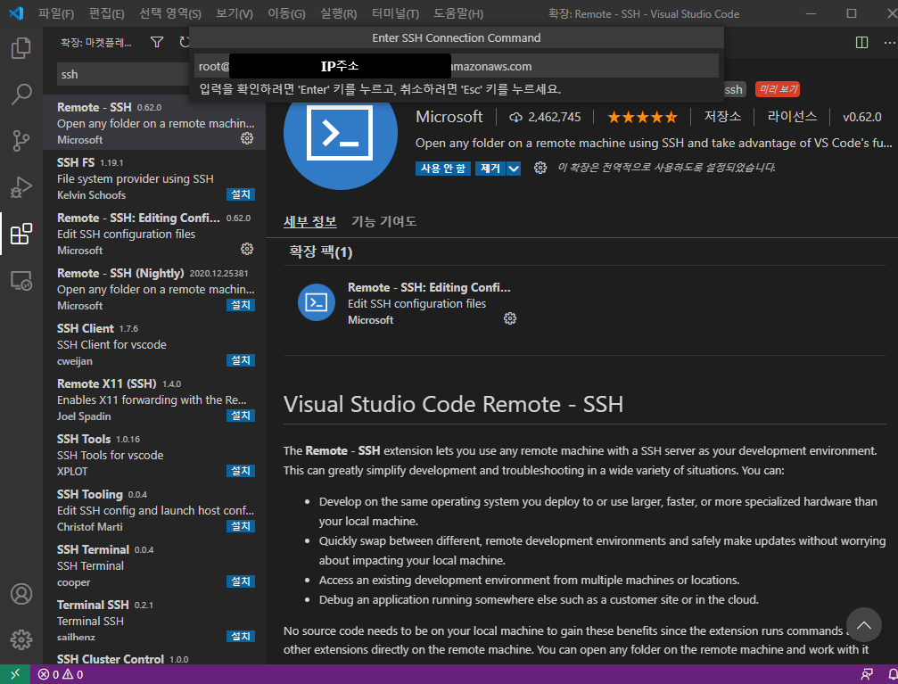Image resolution: width=898 pixels, height=684 pixels.
Task: Install the SSH Tools extension
Action: [241, 470]
